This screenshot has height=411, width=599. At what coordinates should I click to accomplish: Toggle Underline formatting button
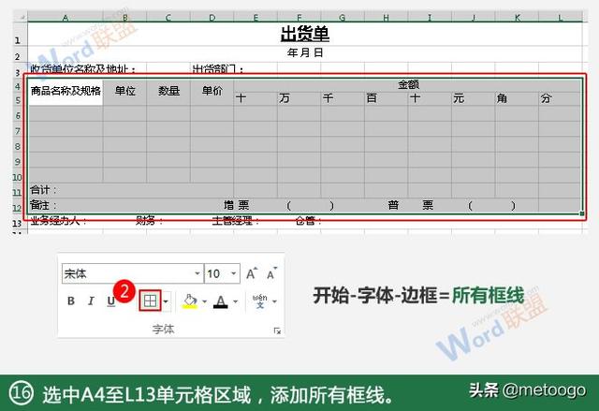pyautogui.click(x=110, y=301)
